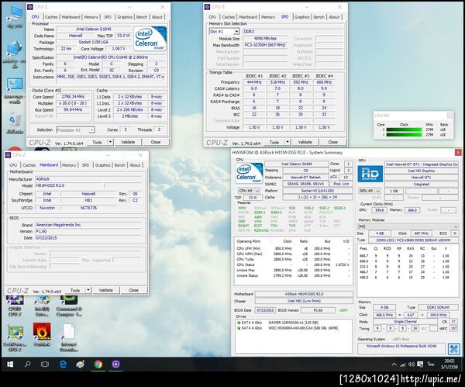Click Close button in the SPD window
This screenshot has width=465, height=387.
332,142
